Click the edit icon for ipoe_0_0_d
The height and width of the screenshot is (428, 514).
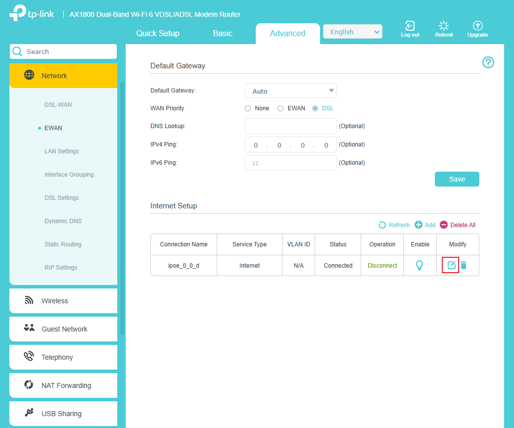coord(451,266)
